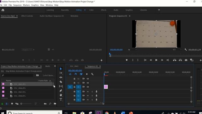The width and height of the screenshot is (202, 114).
Task: Toggle A1 track targeting
Action: 79,92
